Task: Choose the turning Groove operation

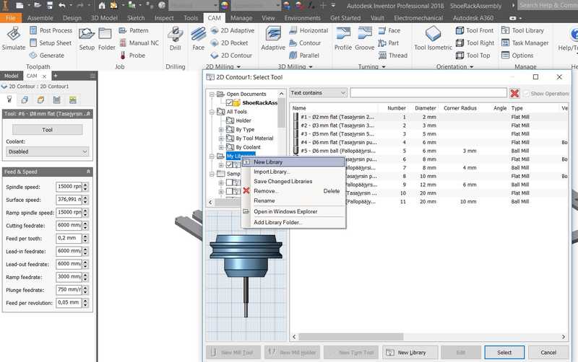Action: (365, 39)
